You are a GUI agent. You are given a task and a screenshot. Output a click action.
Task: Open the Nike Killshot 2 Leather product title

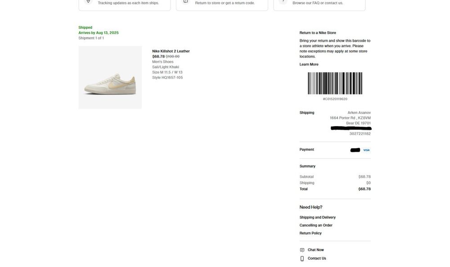tap(171, 51)
